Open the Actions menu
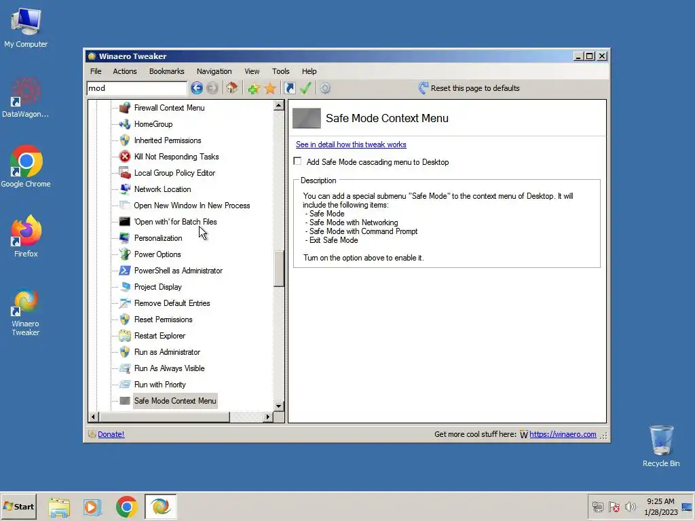This screenshot has width=695, height=521. coord(125,71)
